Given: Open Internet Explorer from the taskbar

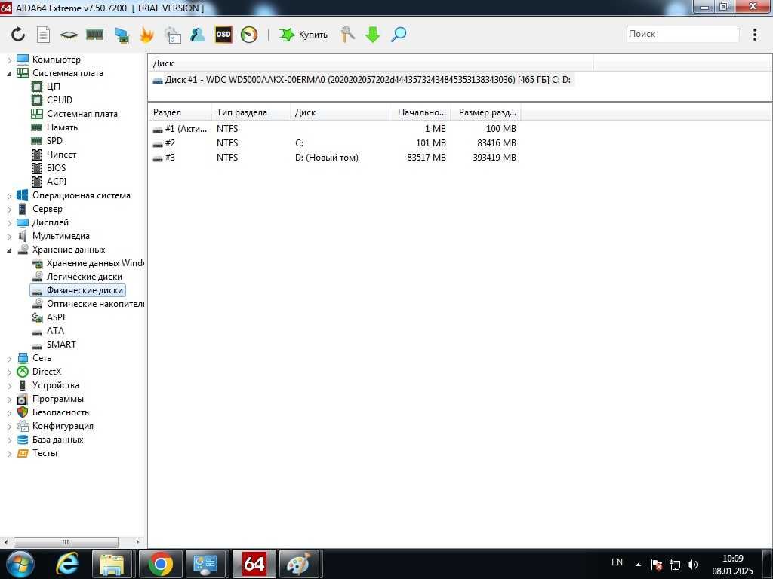Looking at the screenshot, I should tap(66, 564).
